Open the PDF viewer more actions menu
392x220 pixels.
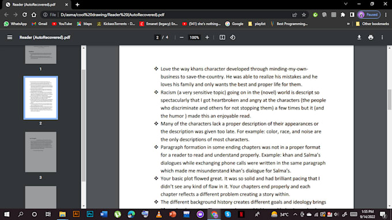[382, 37]
